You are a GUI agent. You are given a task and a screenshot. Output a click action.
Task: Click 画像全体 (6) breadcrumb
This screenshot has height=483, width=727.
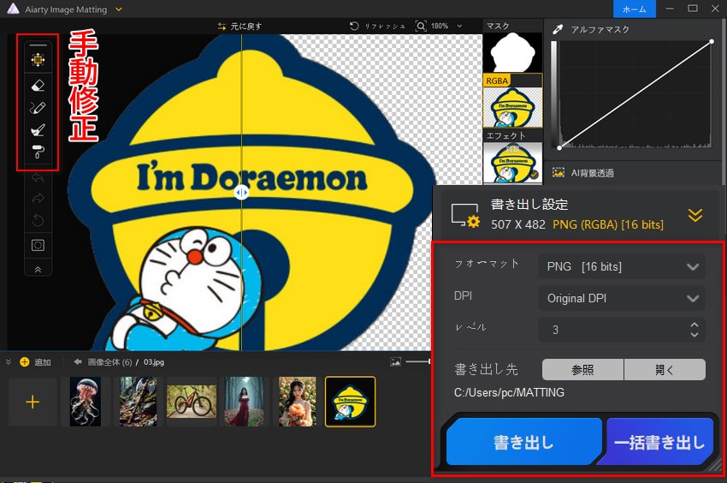point(109,361)
